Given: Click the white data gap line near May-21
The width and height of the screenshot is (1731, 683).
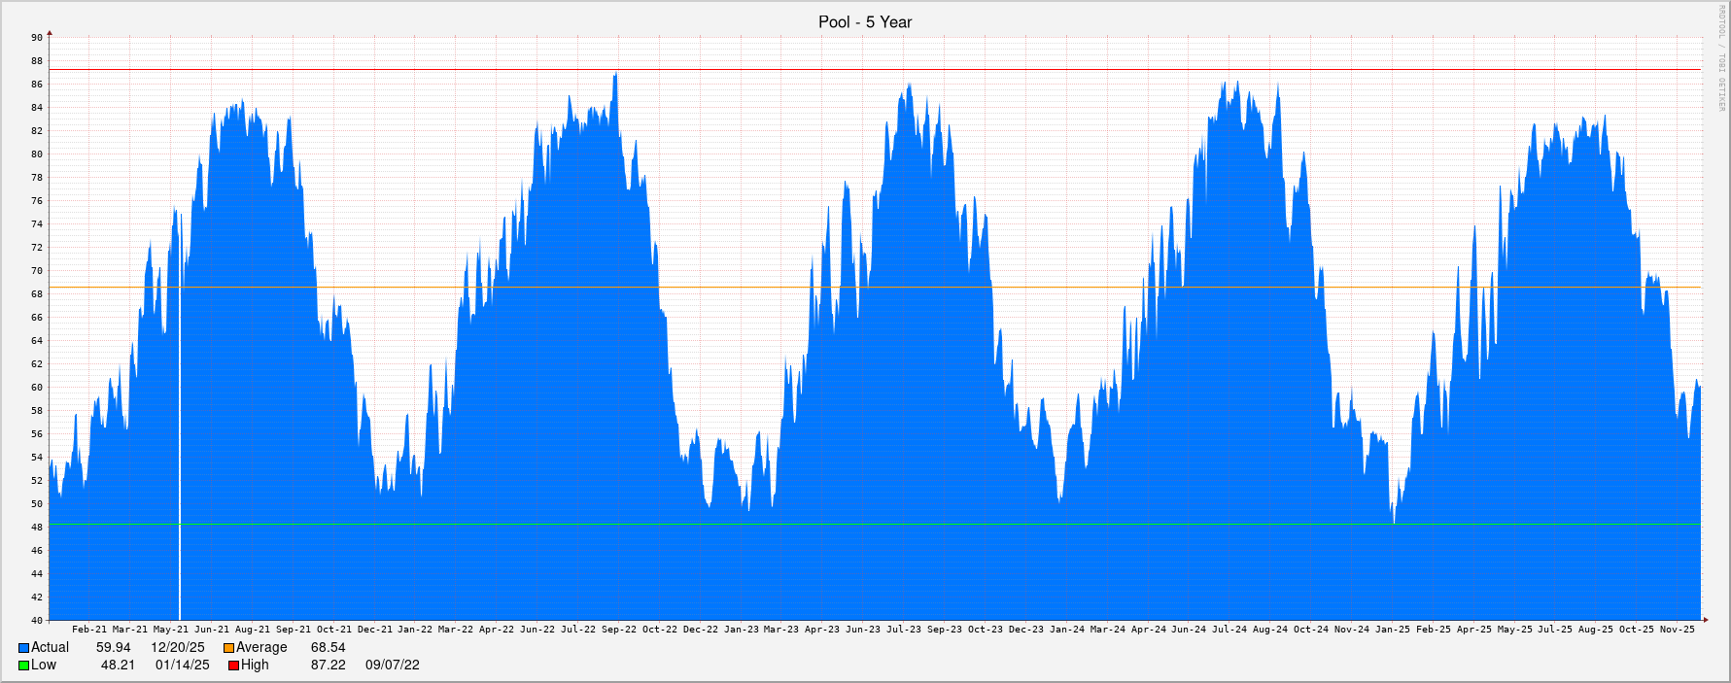Looking at the screenshot, I should point(180,437).
